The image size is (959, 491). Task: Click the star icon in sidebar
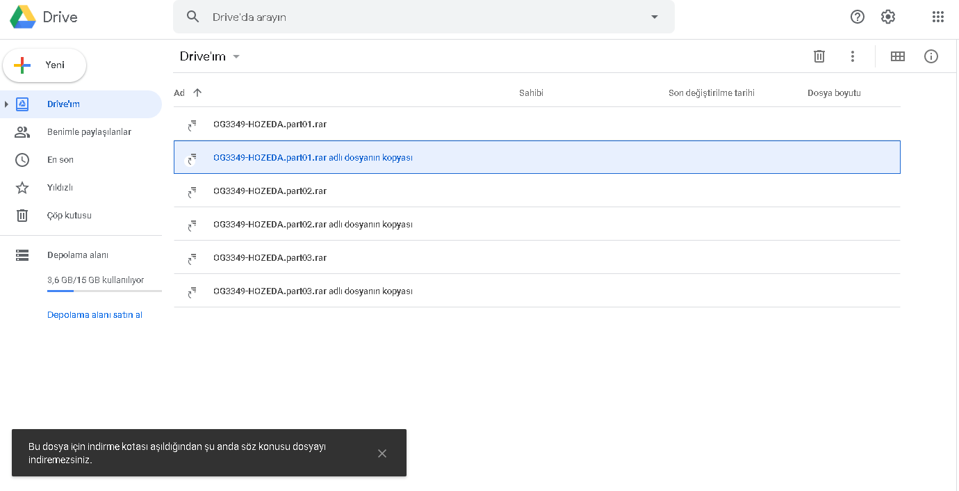pos(22,188)
